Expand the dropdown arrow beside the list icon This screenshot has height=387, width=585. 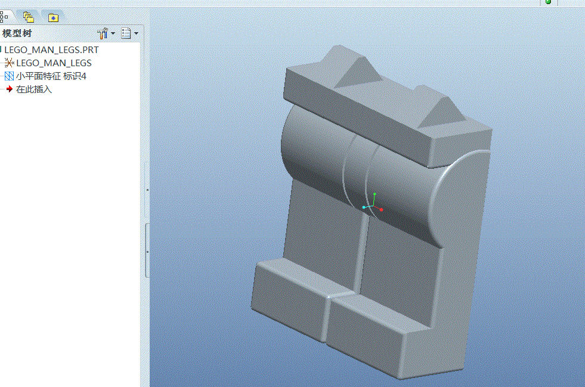pos(136,33)
